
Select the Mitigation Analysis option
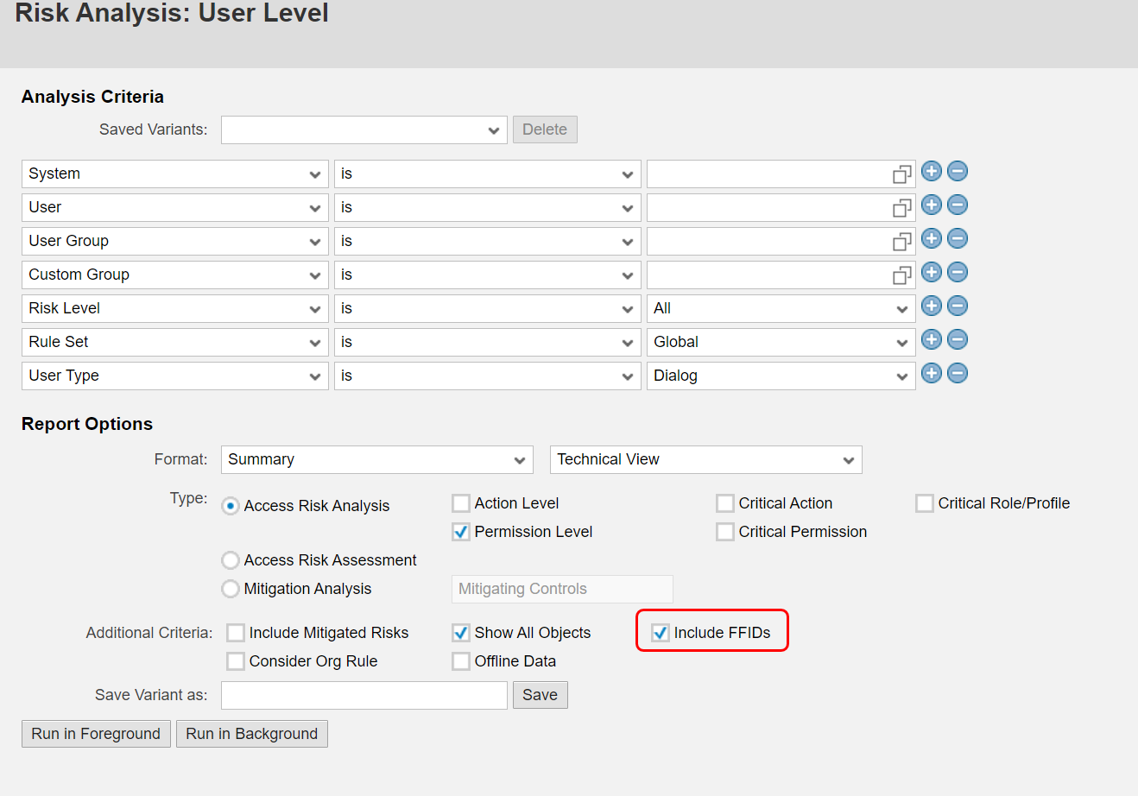(231, 589)
